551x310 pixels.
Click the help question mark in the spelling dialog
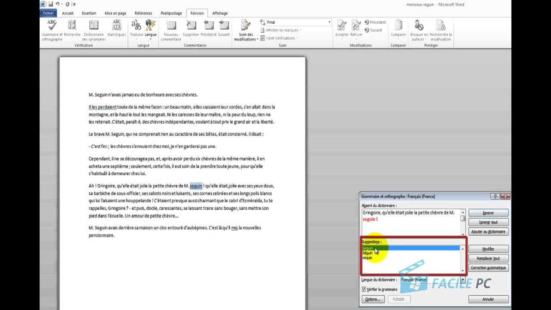point(495,196)
